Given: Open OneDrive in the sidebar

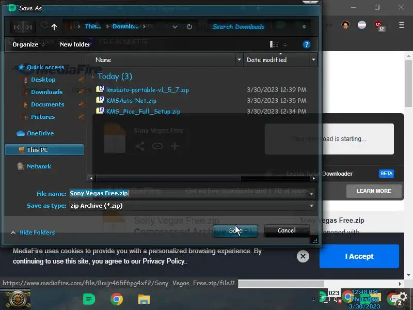Looking at the screenshot, I should pos(40,133).
